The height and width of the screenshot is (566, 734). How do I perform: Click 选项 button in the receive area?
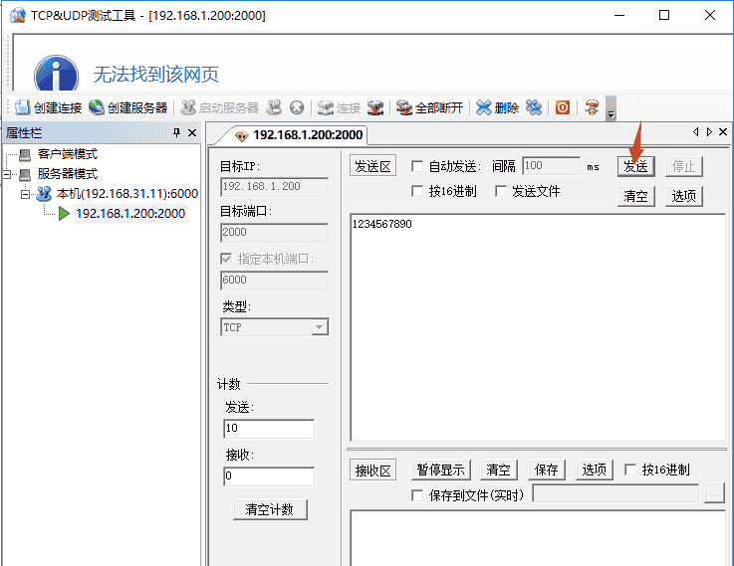pyautogui.click(x=595, y=470)
